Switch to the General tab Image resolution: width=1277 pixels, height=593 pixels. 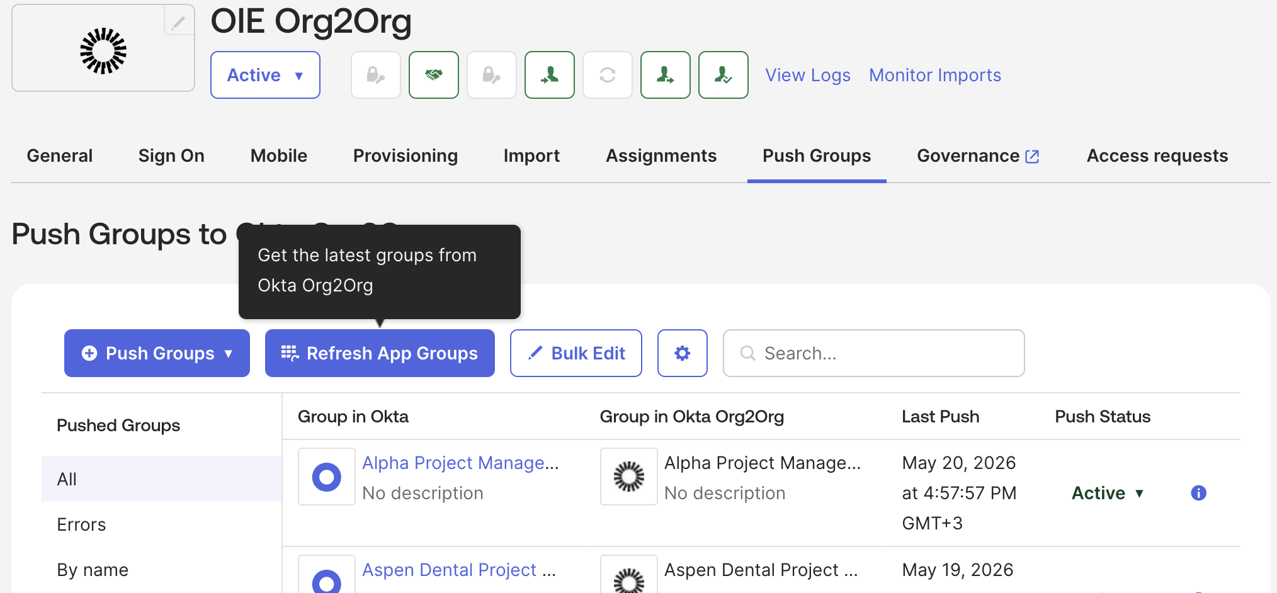coord(60,155)
